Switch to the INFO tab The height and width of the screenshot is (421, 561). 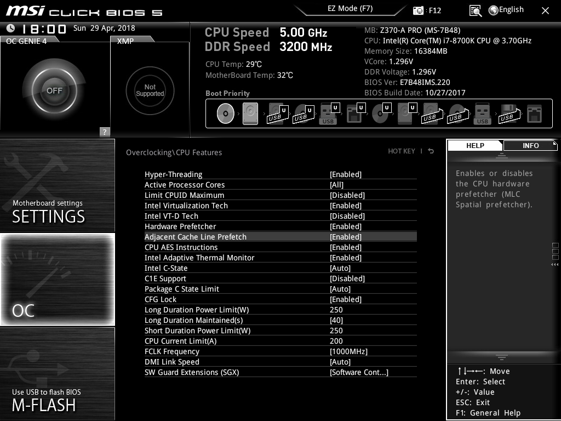530,145
